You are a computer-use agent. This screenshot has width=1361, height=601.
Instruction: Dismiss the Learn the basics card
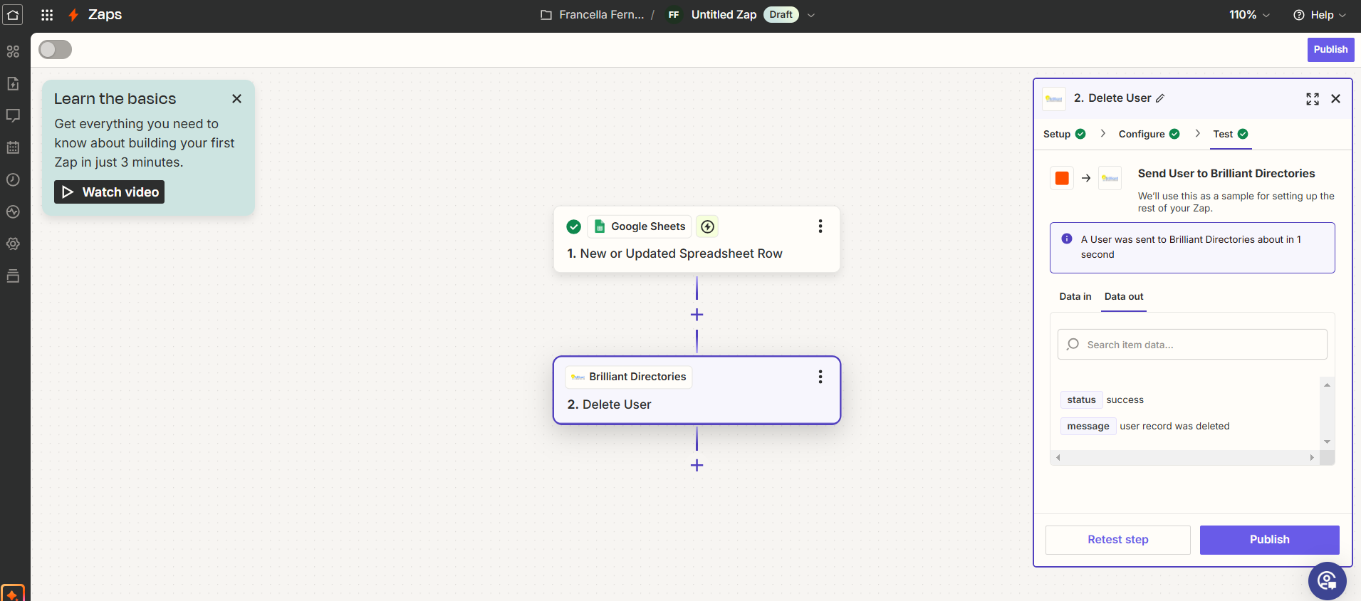tap(236, 99)
